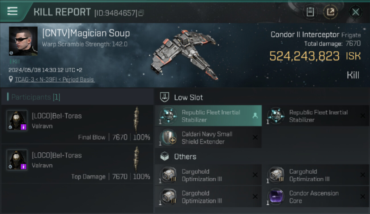Screen dimensions: 370x214
Task: Open Bel-Toras Final Blow portrait
Action: tap(17, 120)
